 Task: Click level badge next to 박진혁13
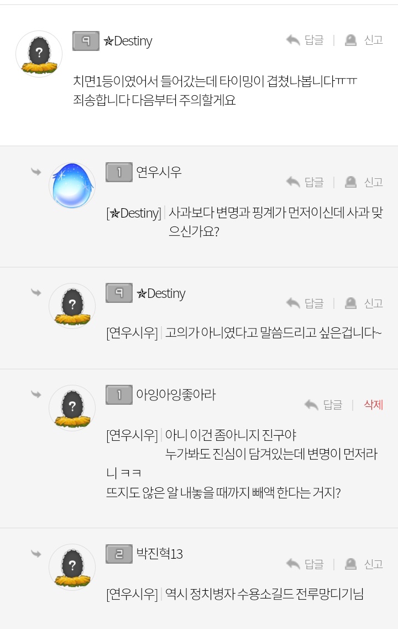coord(119,554)
